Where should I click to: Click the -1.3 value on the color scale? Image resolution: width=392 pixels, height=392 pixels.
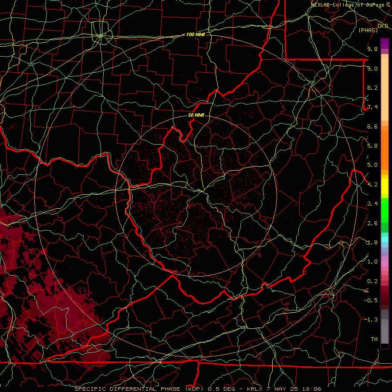pos(371,320)
